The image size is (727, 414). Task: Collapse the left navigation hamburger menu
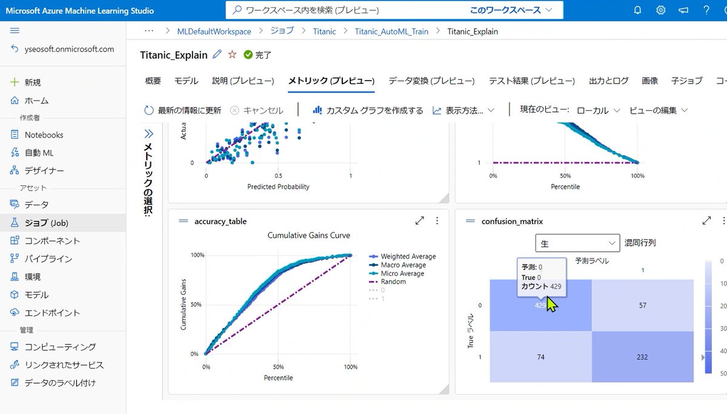click(x=15, y=31)
